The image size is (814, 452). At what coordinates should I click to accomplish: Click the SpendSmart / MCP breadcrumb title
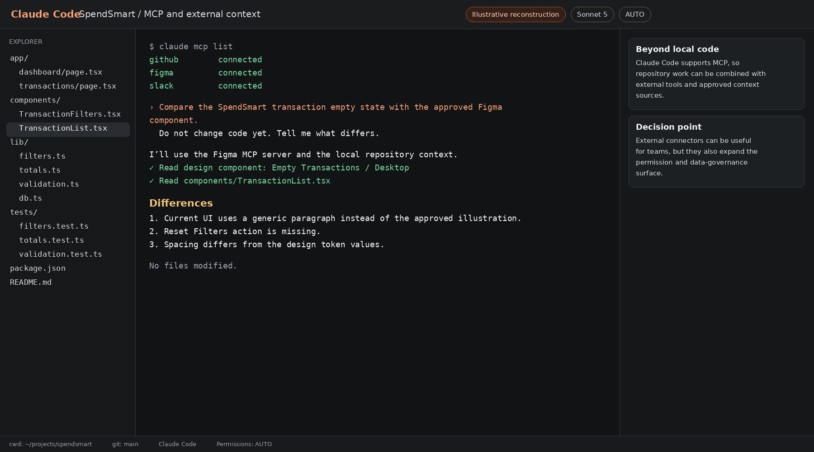coord(170,14)
